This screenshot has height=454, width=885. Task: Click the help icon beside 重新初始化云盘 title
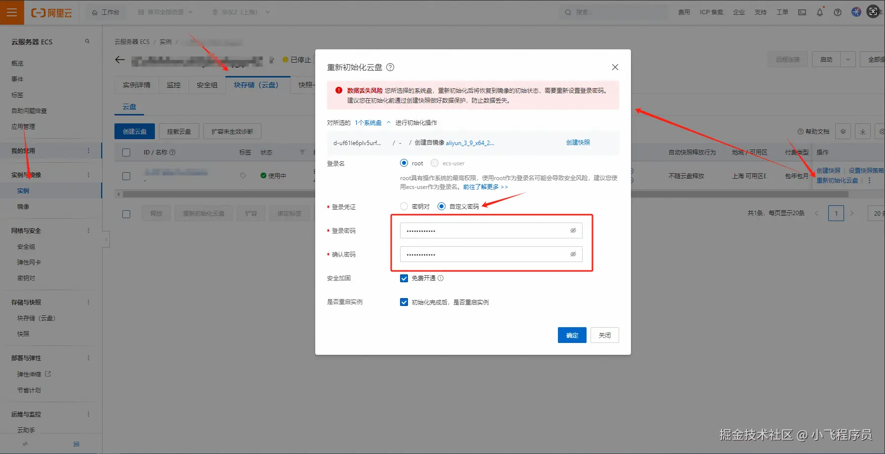(x=390, y=67)
